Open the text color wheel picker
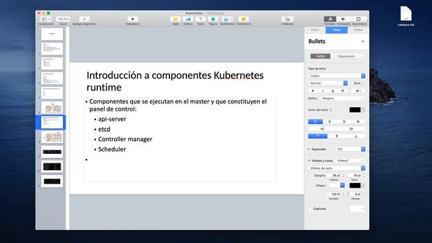 tap(363, 110)
